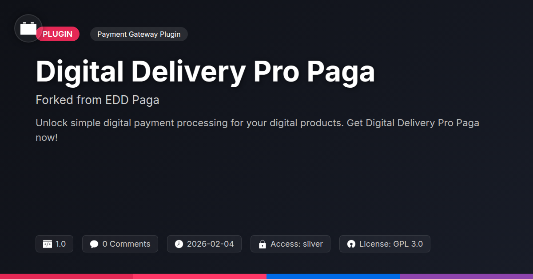Viewport: 533px width, 279px height.
Task: Select the 1.0 version badge
Action: (x=54, y=244)
